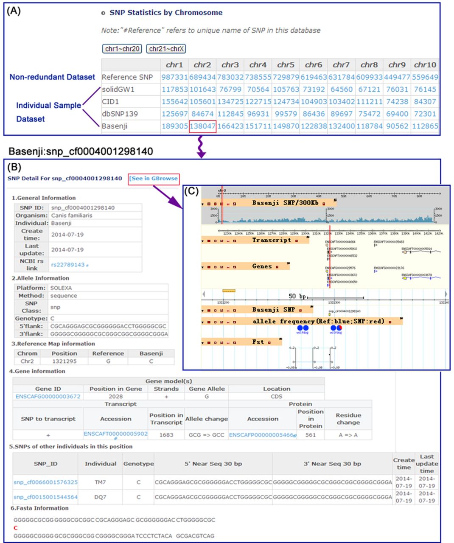
Task: Close the Basenji SNP/300Kb track
Action: 209,204
